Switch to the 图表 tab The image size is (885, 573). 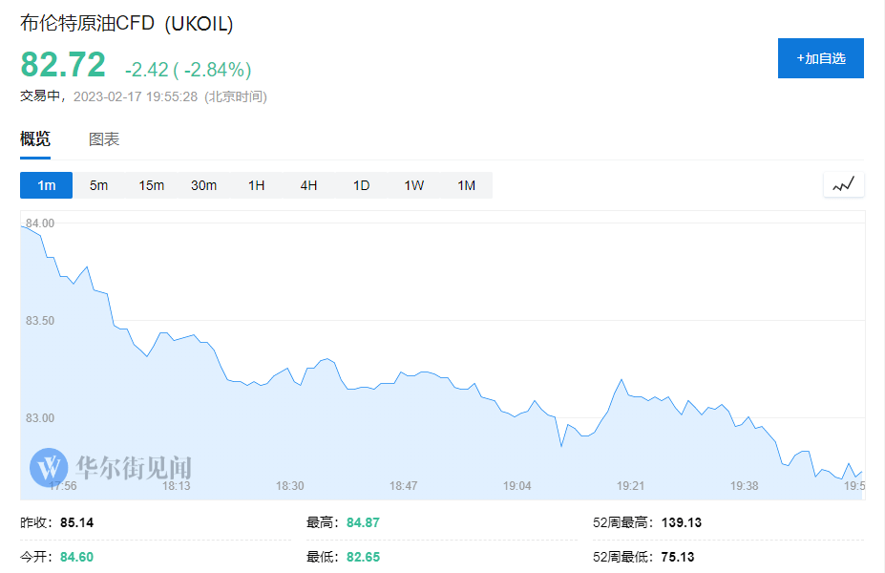[x=103, y=138]
